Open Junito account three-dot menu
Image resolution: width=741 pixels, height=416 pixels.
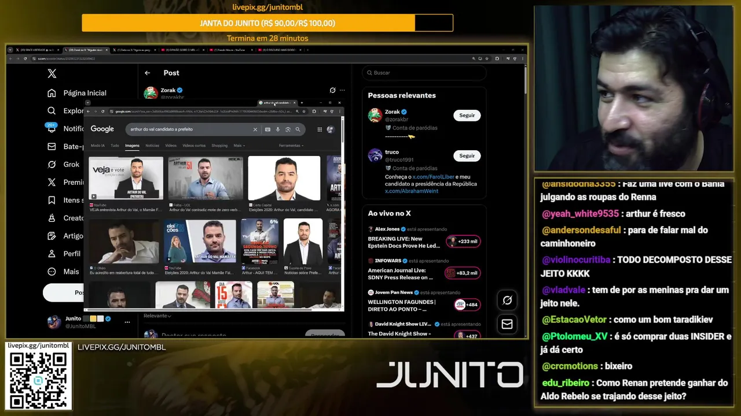tap(127, 322)
